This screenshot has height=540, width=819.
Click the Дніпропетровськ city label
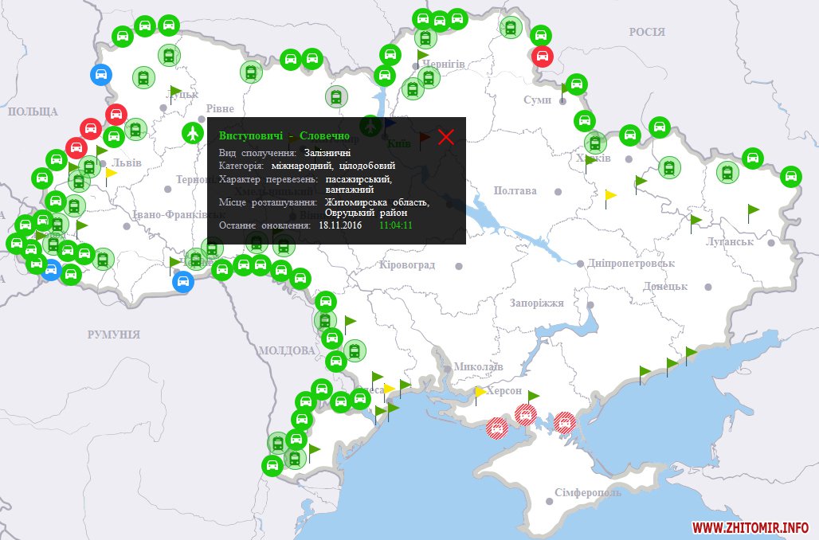coord(632,264)
